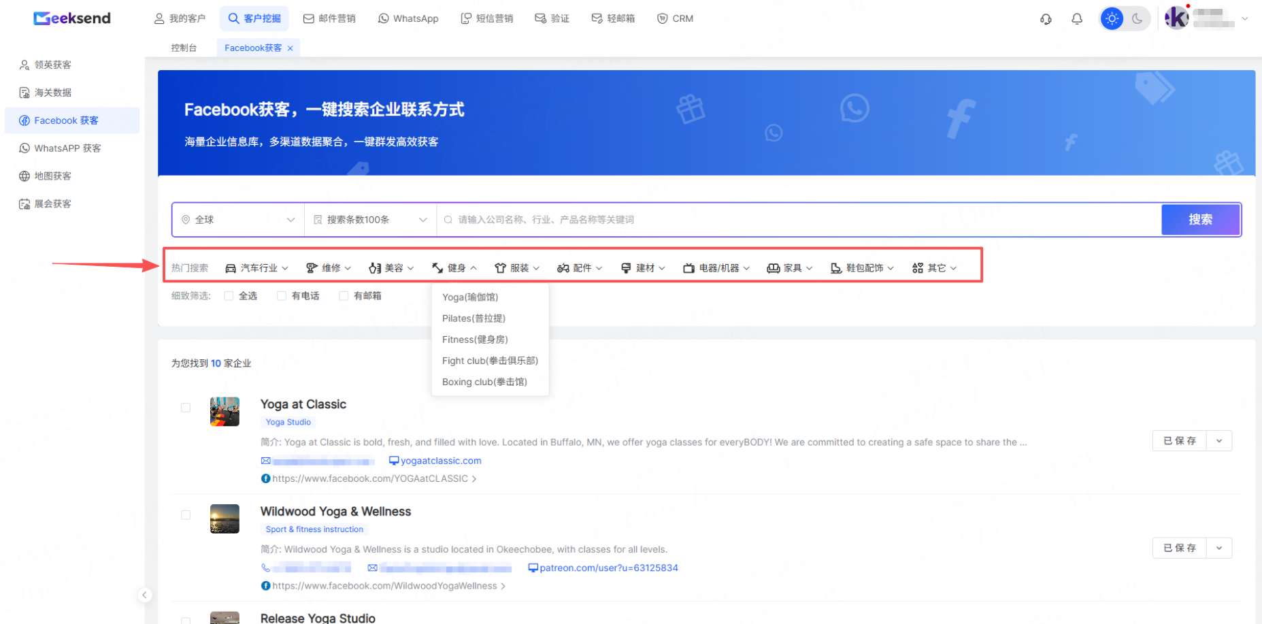This screenshot has height=624, width=1262.
Task: Check the 有电话 filter checkbox
Action: 281,296
